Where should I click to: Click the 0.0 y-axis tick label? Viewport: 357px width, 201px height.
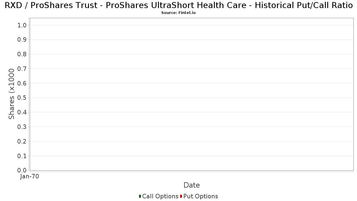pyautogui.click(x=22, y=170)
